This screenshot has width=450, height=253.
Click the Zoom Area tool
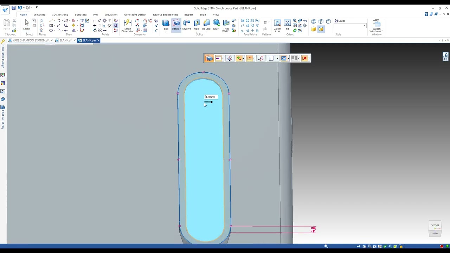point(277,26)
